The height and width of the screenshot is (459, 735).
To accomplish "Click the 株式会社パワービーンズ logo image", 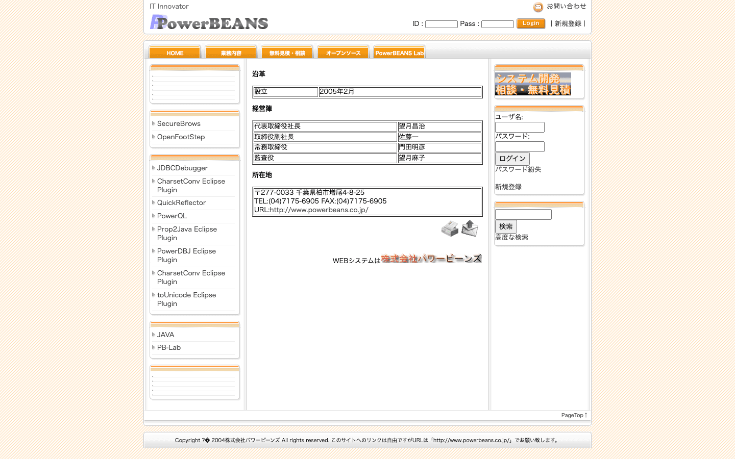I will coord(431,259).
